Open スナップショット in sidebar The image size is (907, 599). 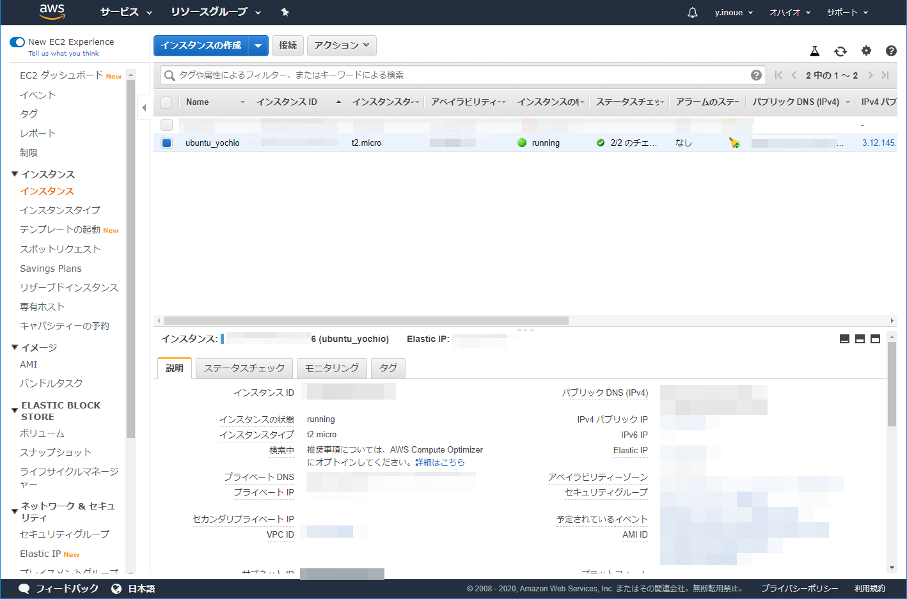point(56,453)
